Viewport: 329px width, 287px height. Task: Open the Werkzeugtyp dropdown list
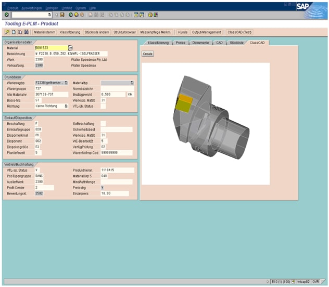(66, 83)
